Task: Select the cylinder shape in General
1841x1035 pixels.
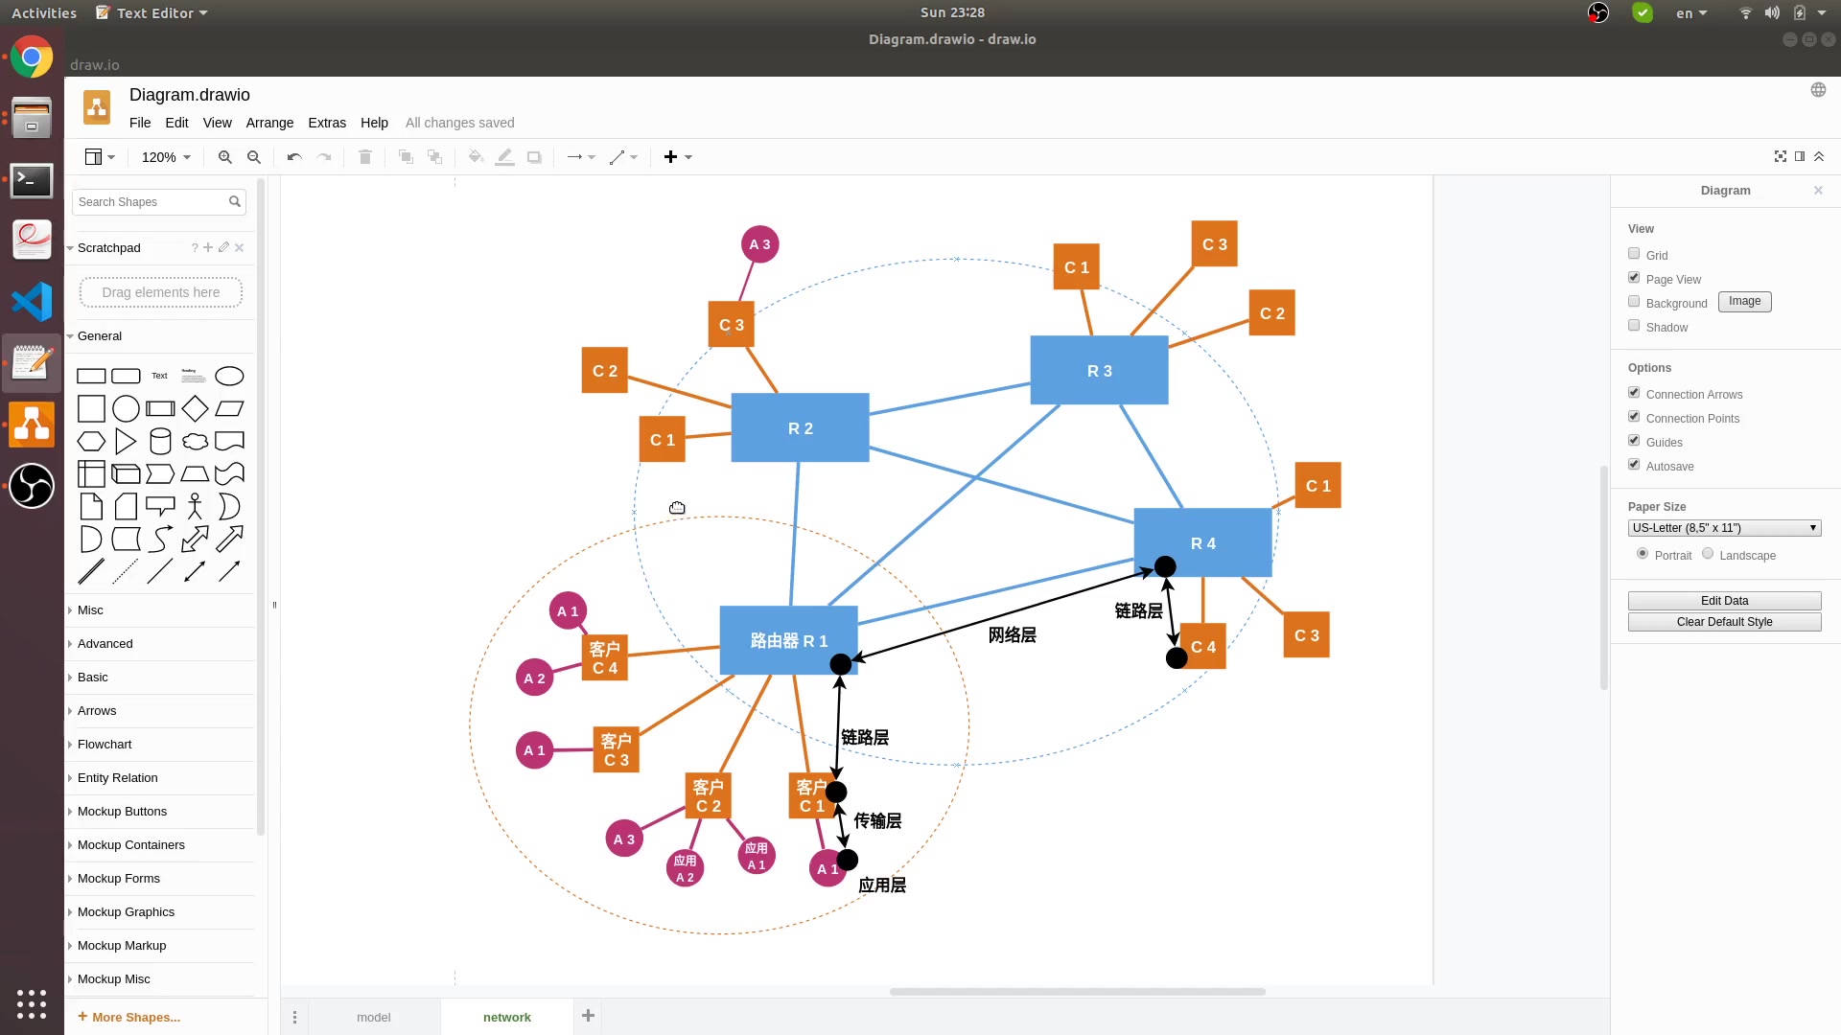Action: pos(160,441)
